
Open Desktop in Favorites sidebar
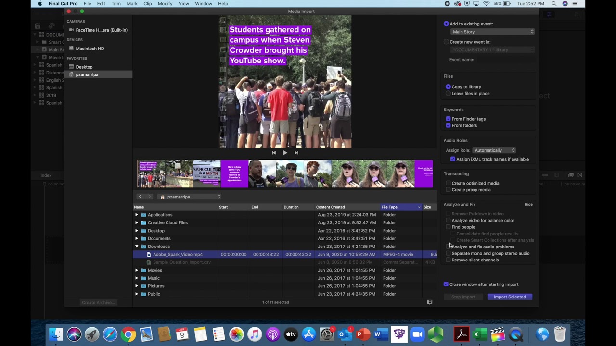point(80,67)
